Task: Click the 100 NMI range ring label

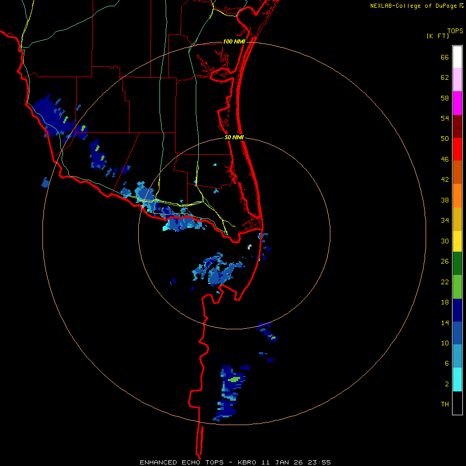Action: pyautogui.click(x=234, y=41)
